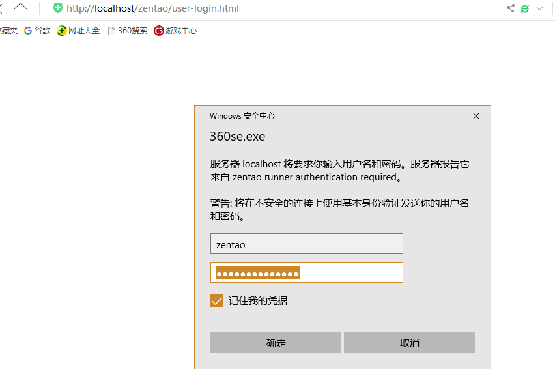
Task: Click the 收藏夹 bookmarks folder
Action: (8, 31)
